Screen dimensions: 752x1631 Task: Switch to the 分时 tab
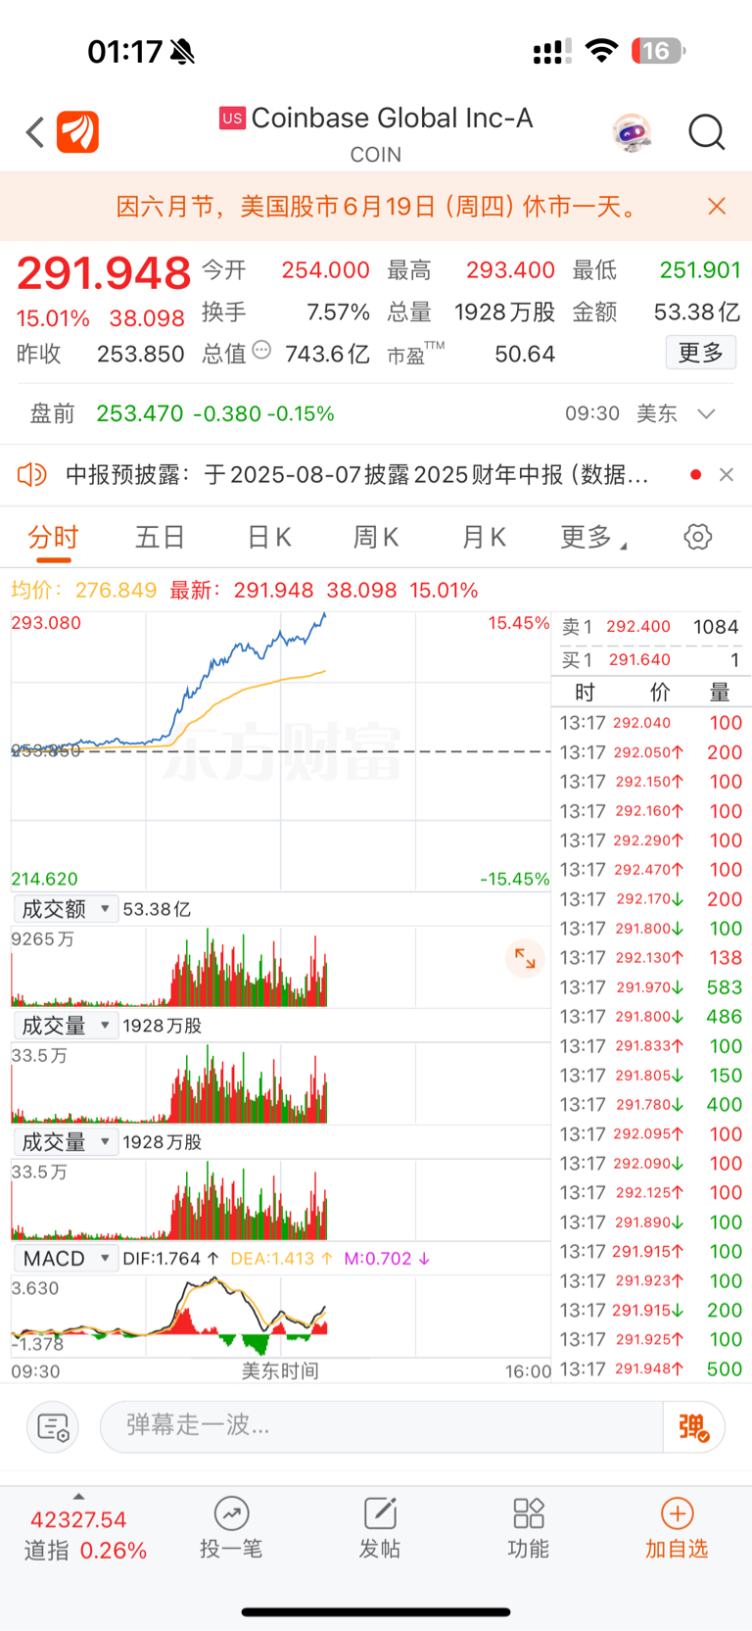pos(53,537)
